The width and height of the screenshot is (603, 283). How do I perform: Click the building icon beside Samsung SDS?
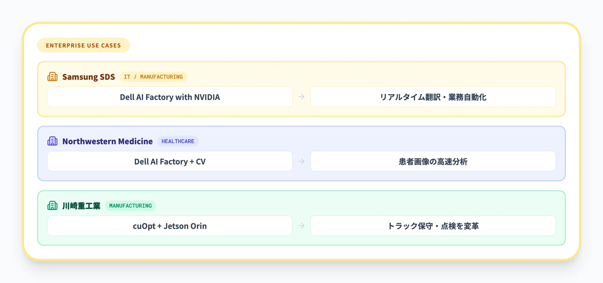52,77
